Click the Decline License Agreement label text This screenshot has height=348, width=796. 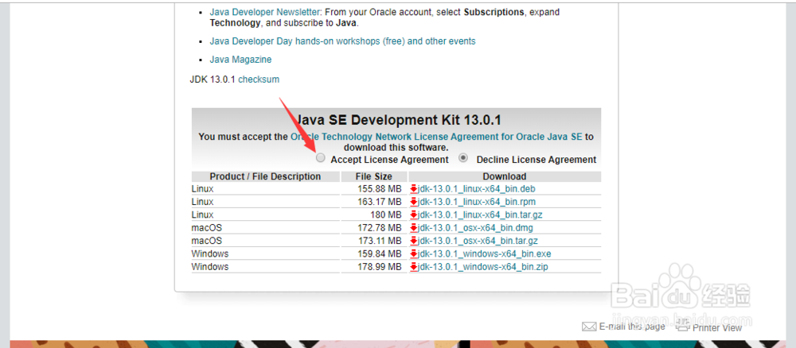(536, 160)
